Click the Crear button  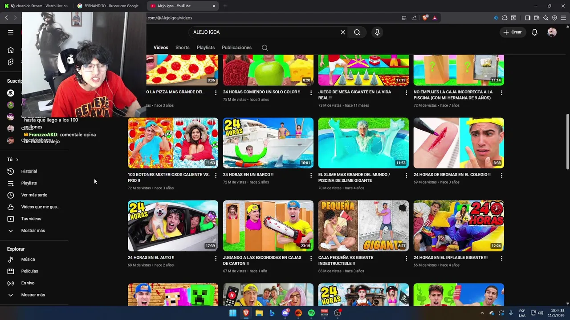(513, 32)
